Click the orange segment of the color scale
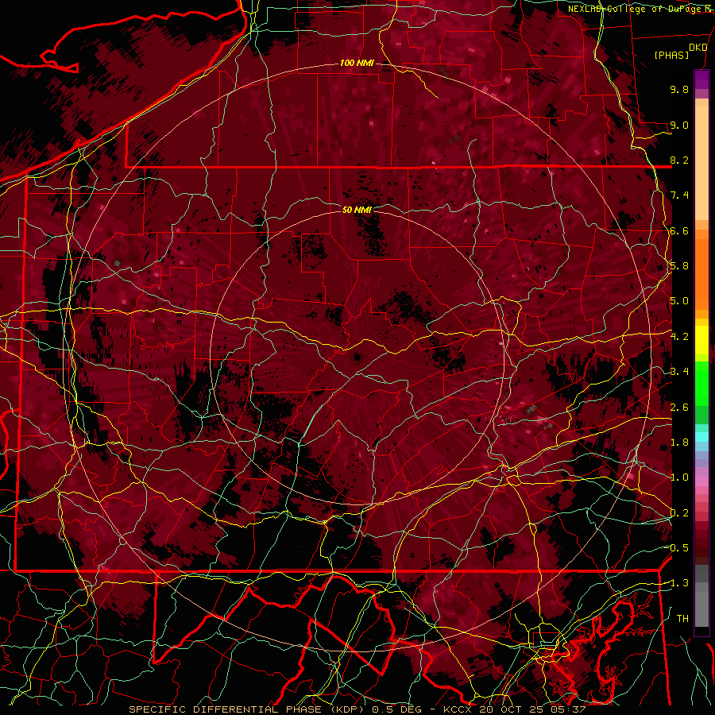 pyautogui.click(x=701, y=273)
